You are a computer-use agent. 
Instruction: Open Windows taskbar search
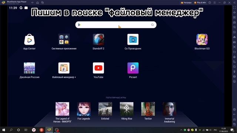[x=11, y=130]
